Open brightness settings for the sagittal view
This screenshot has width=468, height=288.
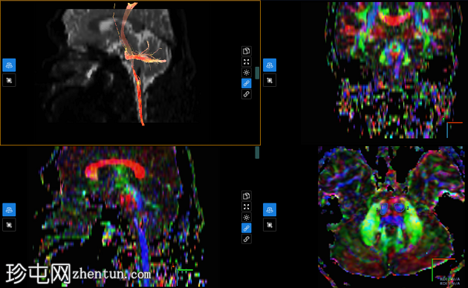[246, 217]
